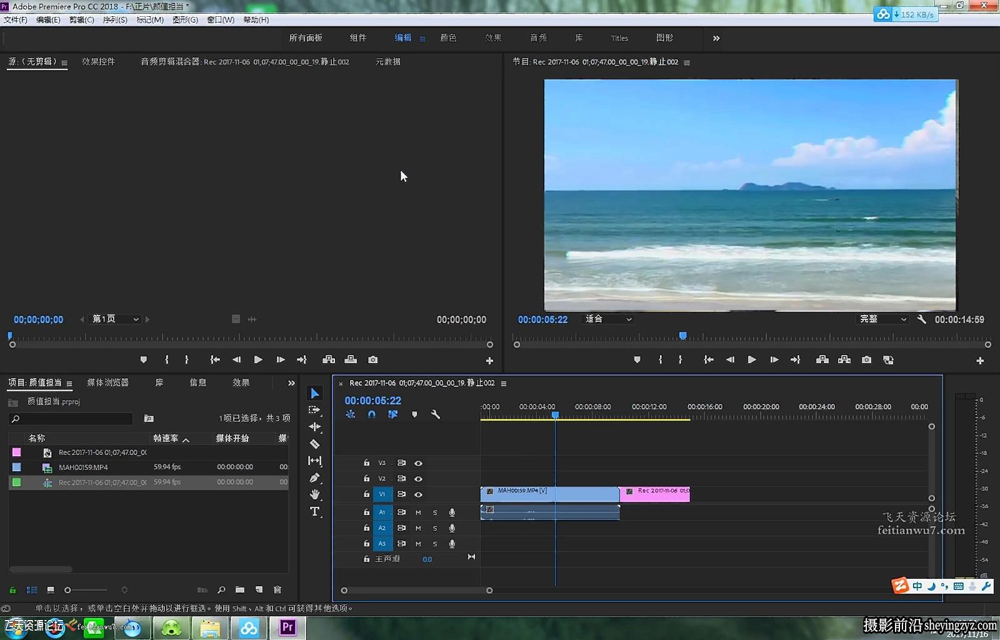Open 文件(F) menu
Image resolution: width=1000 pixels, height=640 pixels.
click(16, 20)
